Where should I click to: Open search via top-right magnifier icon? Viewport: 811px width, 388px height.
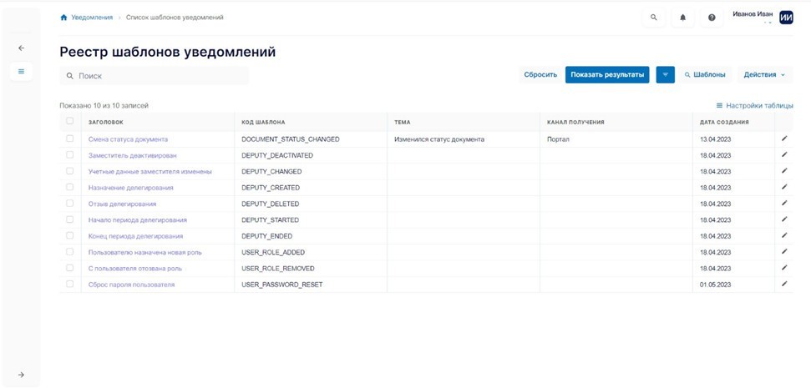(x=654, y=18)
